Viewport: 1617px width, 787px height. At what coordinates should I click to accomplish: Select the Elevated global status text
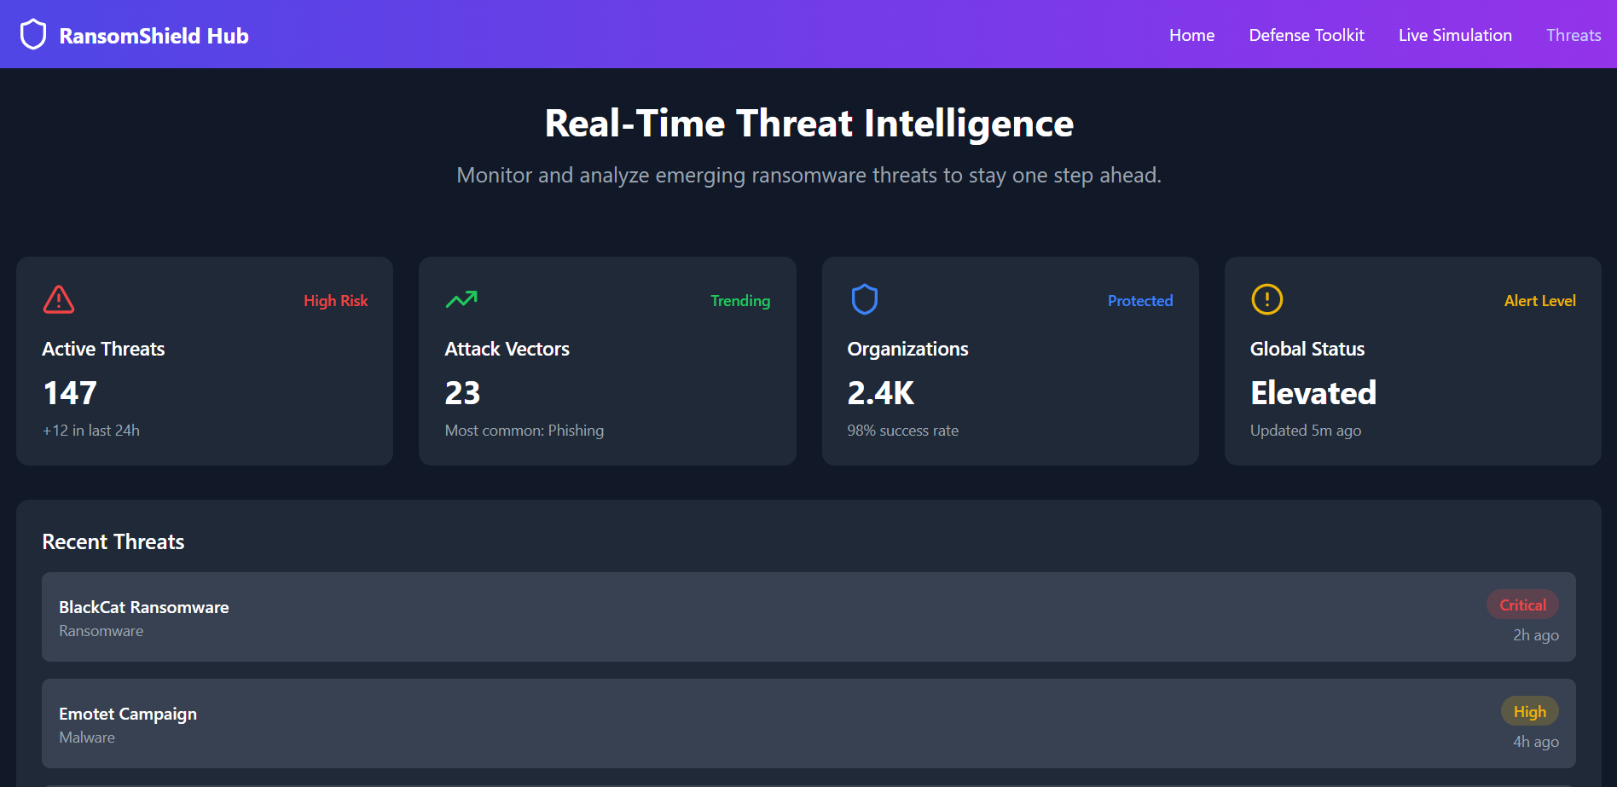pos(1313,393)
